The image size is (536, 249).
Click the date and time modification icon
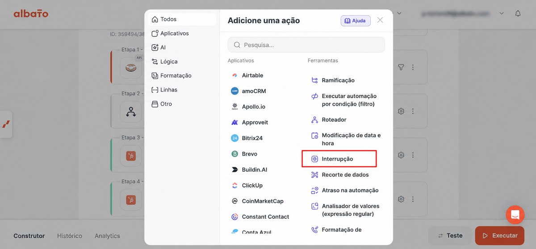pyautogui.click(x=314, y=136)
